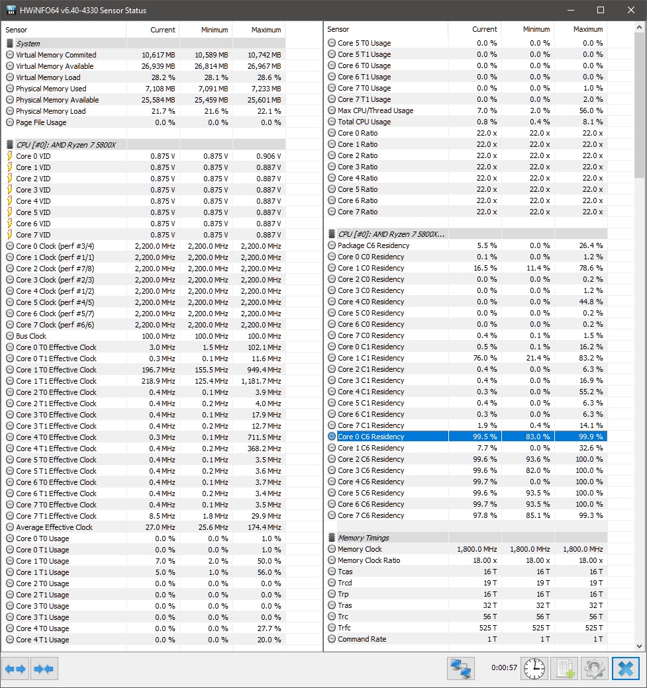Open the network remote monitoring icon
Image resolution: width=647 pixels, height=688 pixels.
[x=461, y=669]
